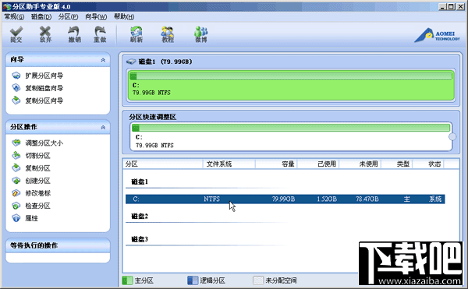Launch 扩展分区向导 link

tap(44, 76)
